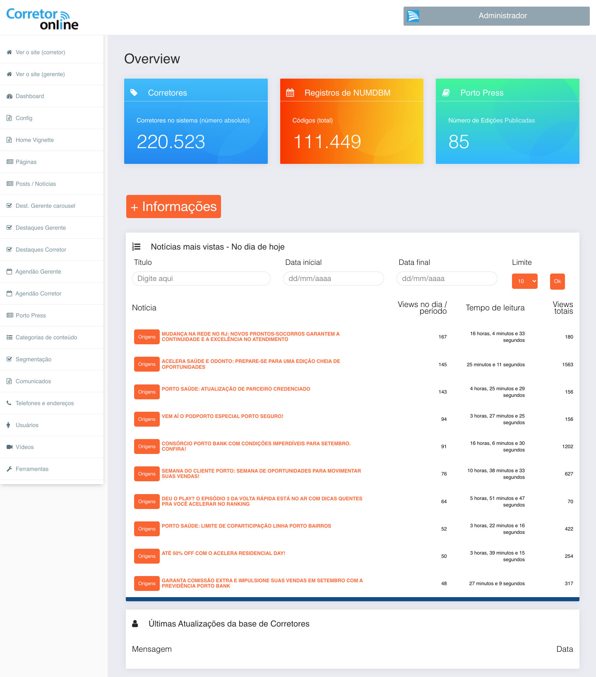Click the Destaques Corretor check icon
596x677 pixels.
(10, 250)
